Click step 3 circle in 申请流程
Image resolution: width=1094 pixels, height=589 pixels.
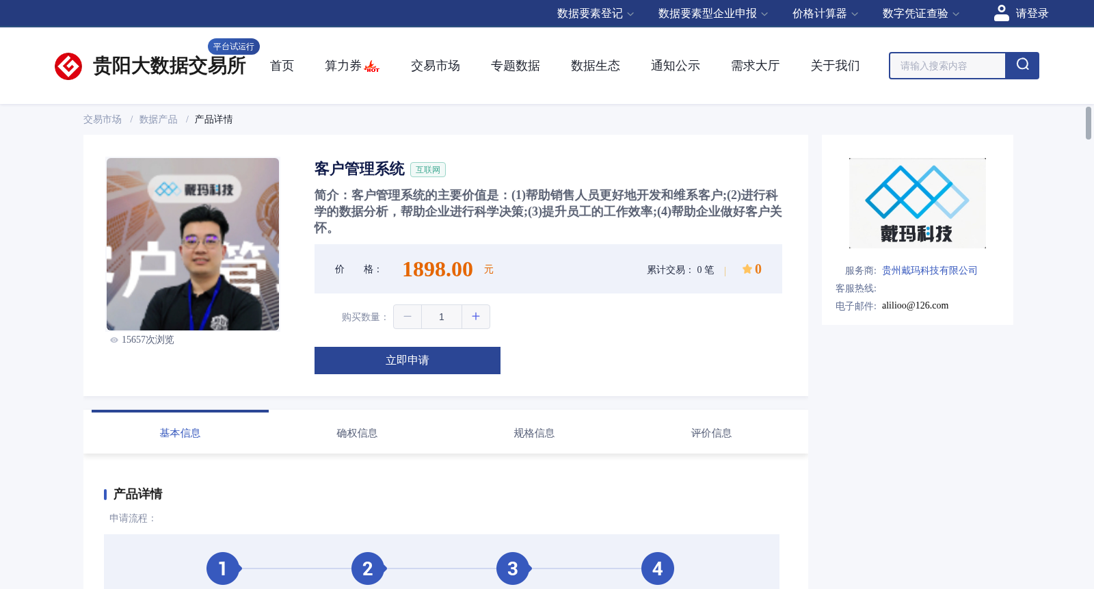512,568
